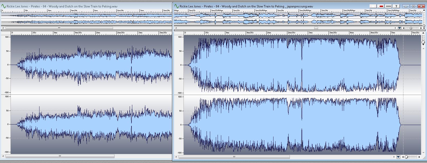The width and height of the screenshot is (427, 163).
Task: Click left window bottom horizontal scrollbar thumb
Action: (x=60, y=156)
